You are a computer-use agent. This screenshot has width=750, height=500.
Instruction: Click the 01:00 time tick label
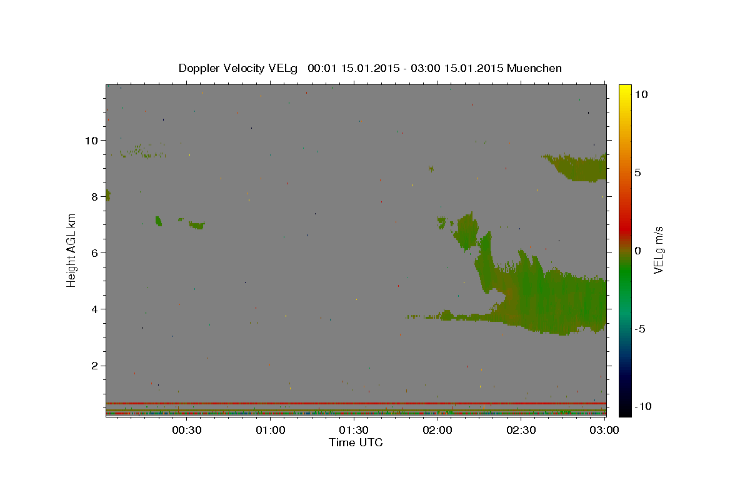(x=272, y=430)
